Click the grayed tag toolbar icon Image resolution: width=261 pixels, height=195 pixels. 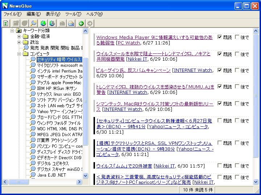(x=62, y=23)
